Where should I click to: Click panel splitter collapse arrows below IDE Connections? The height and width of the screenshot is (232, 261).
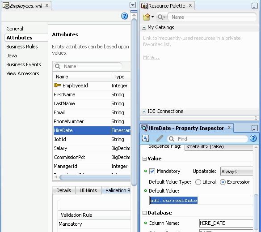pyautogui.click(x=256, y=118)
